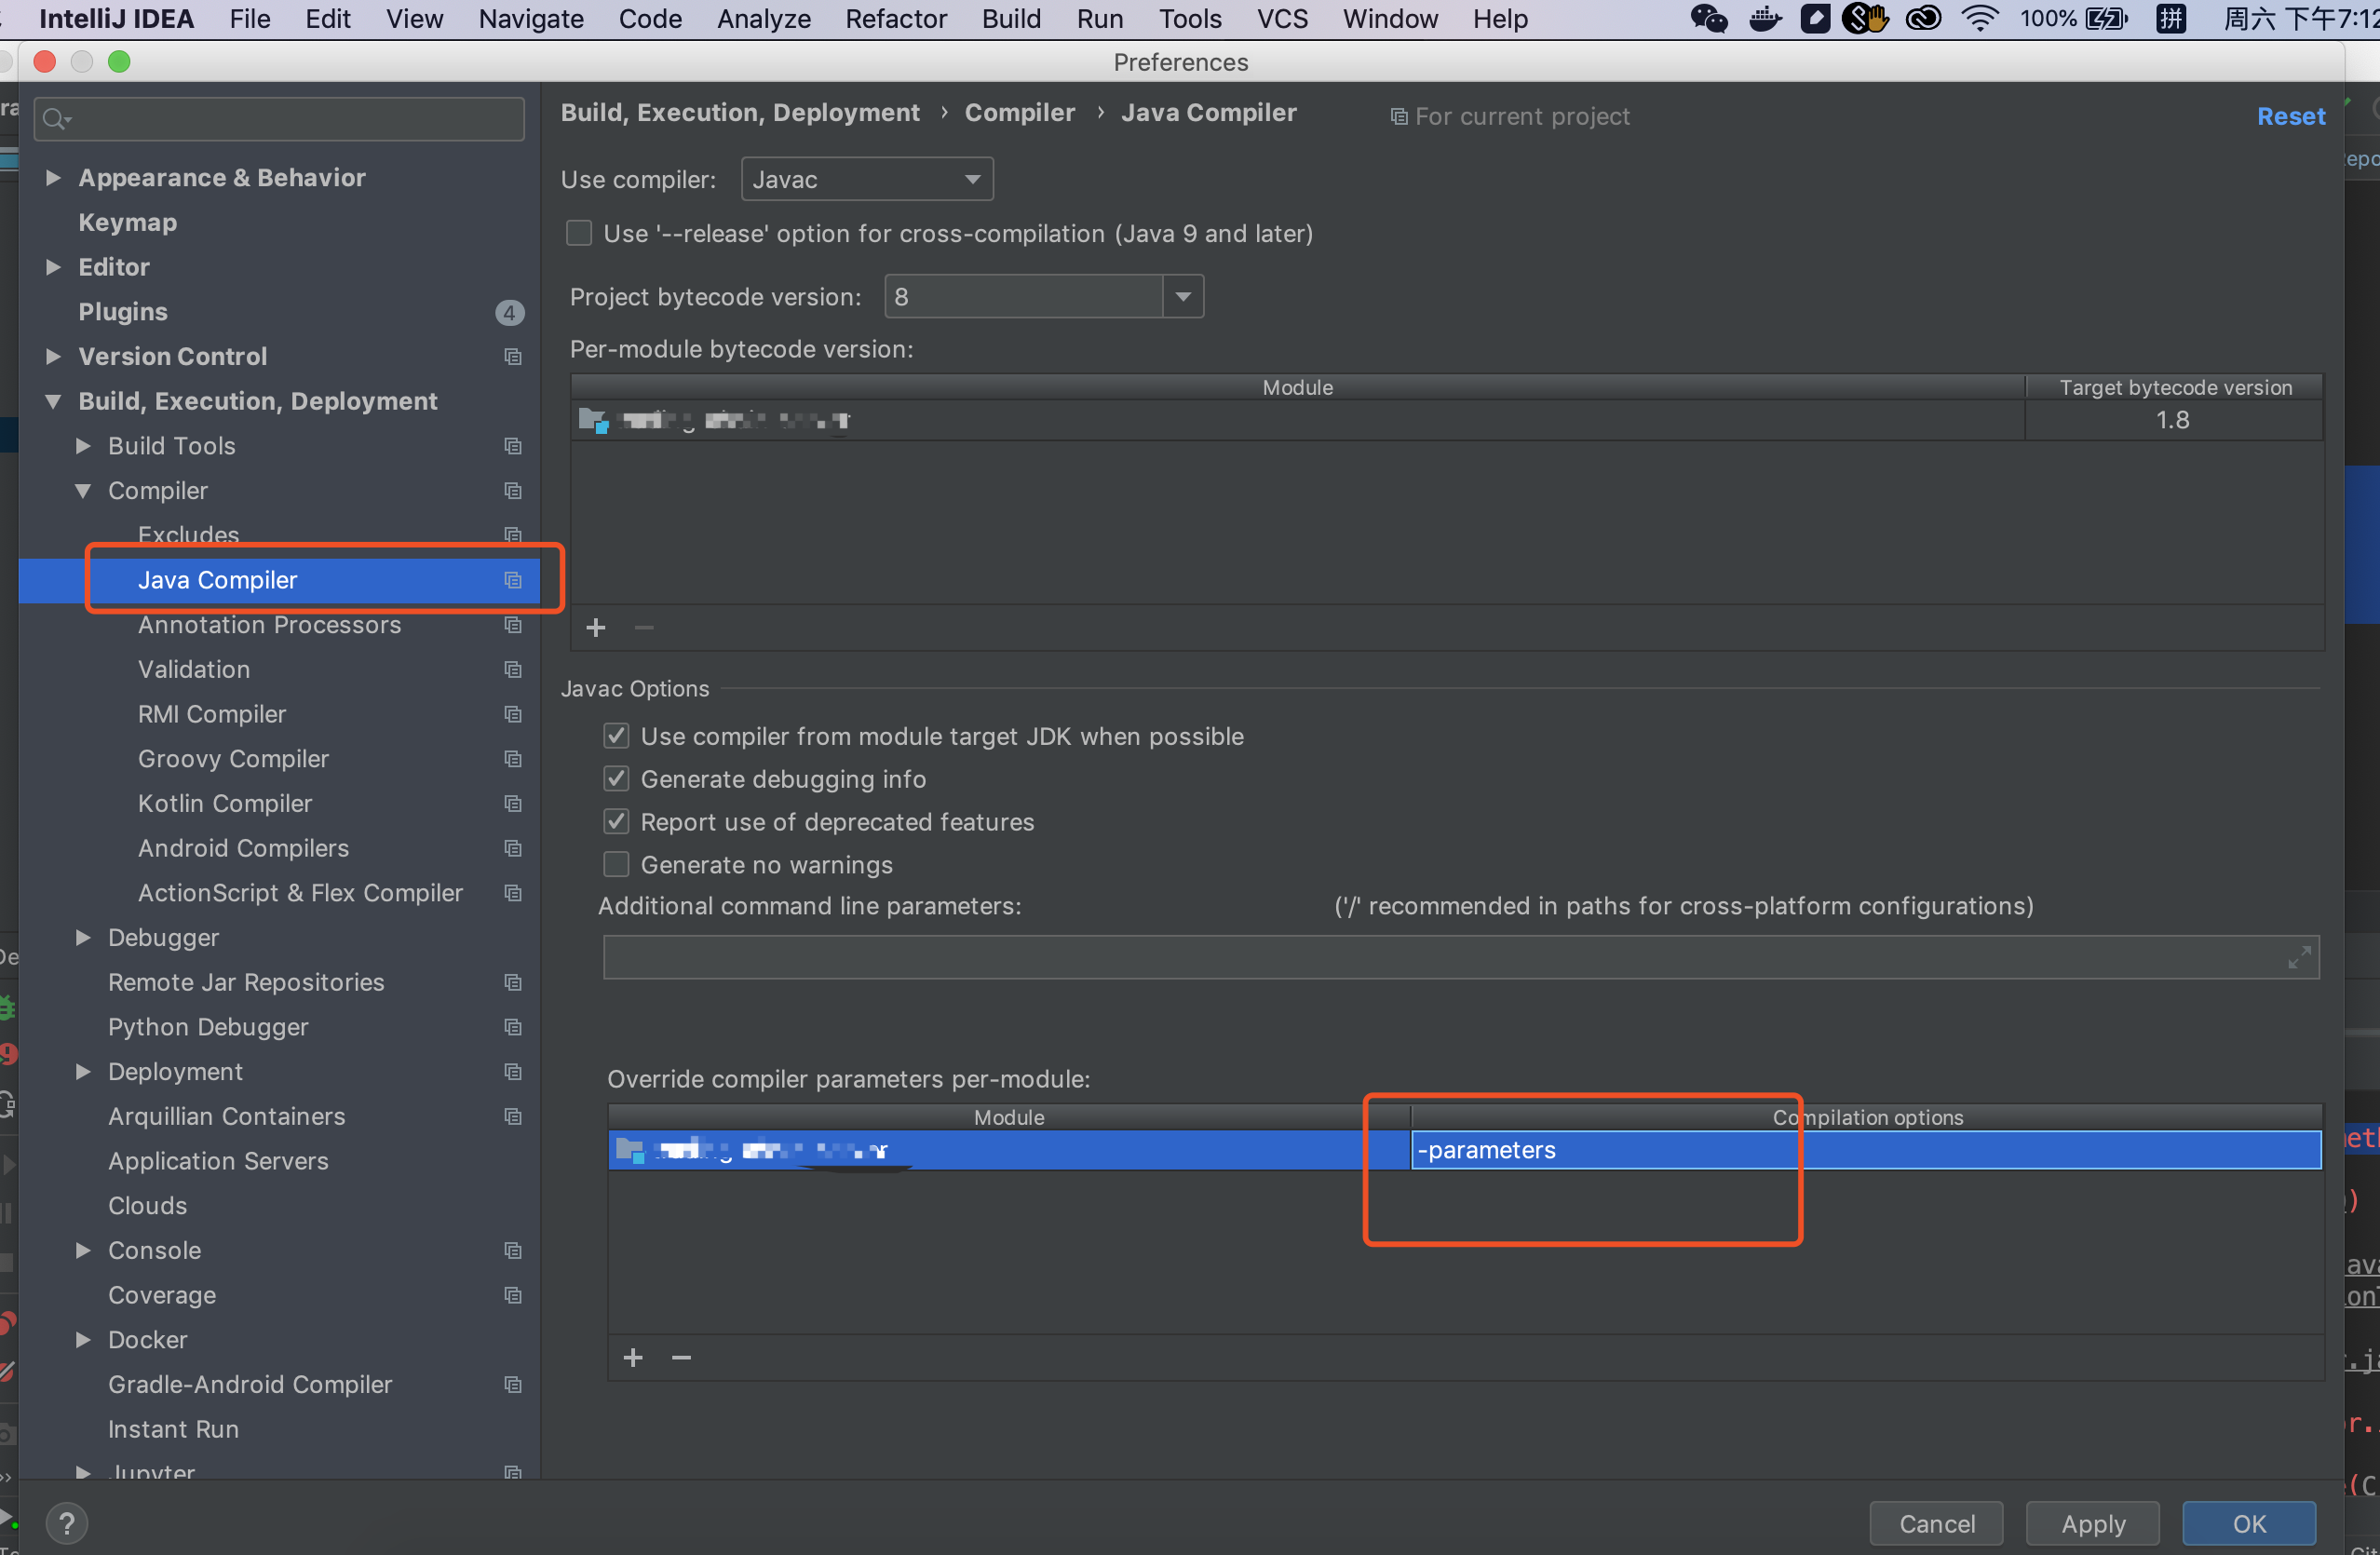Open the Use compiler dropdown

[x=969, y=179]
